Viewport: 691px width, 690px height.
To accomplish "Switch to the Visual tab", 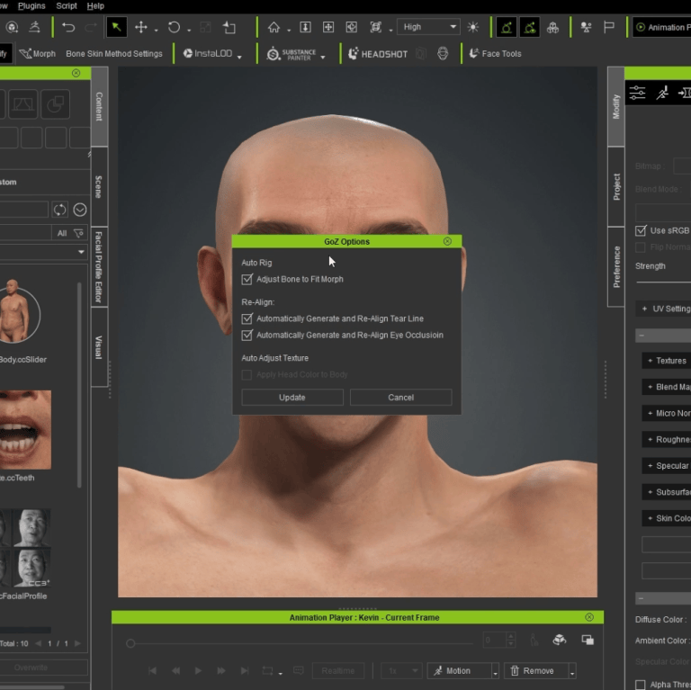I will [99, 347].
